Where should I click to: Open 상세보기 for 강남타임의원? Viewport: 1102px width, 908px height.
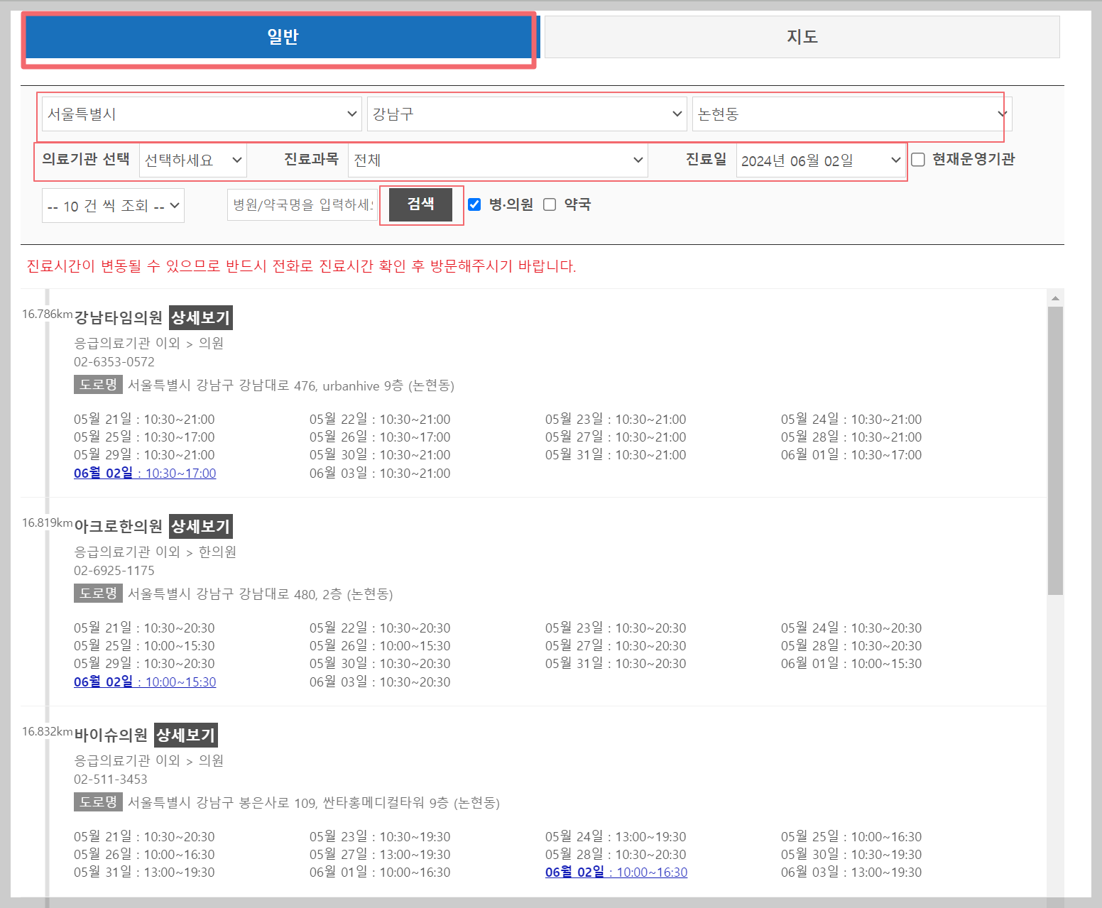tap(201, 317)
